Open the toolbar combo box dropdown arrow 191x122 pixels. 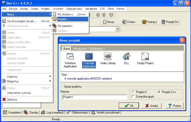click(117, 29)
